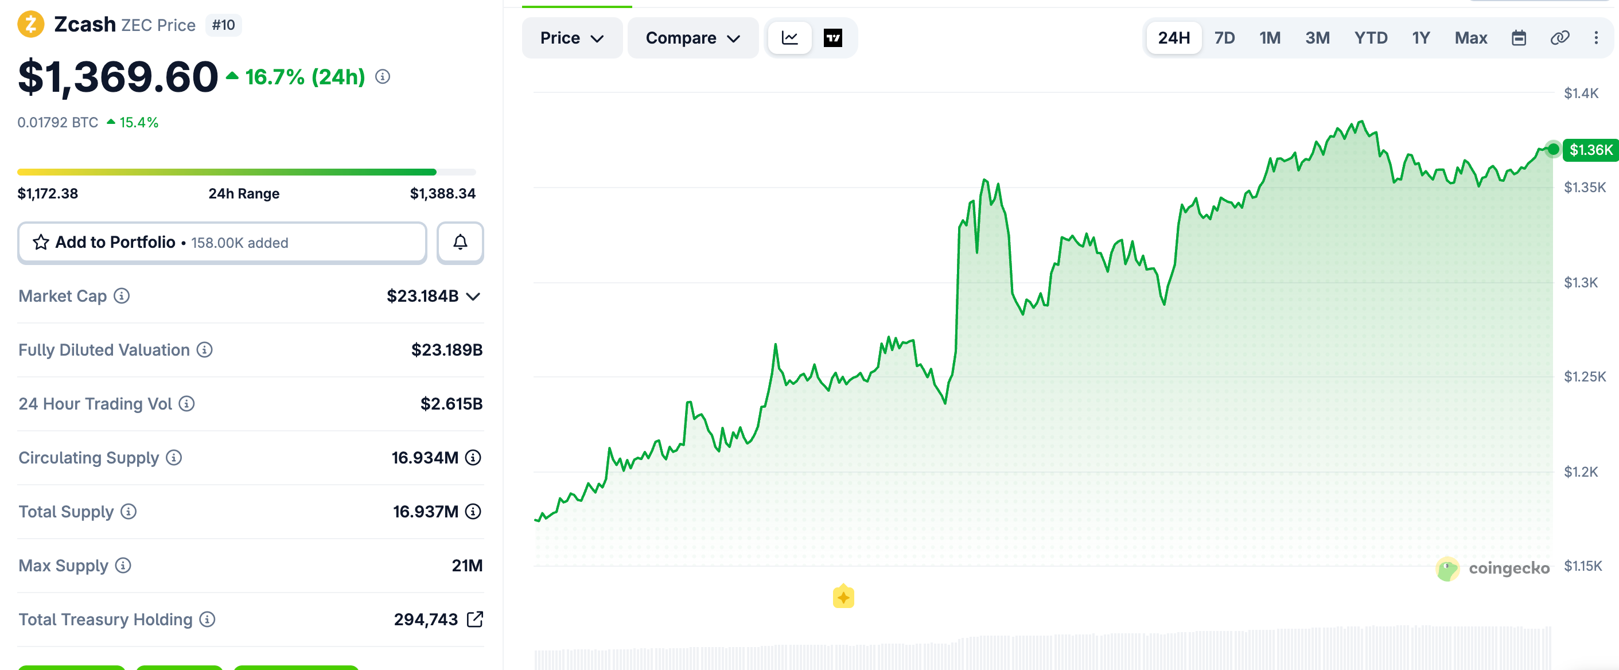Click the $1.36K current price chart label
The image size is (1619, 670).
click(1590, 150)
